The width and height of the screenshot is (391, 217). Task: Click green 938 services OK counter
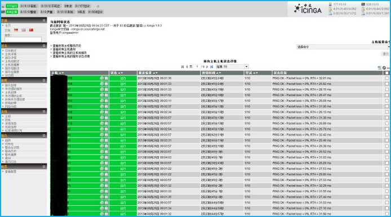(x=12, y=12)
